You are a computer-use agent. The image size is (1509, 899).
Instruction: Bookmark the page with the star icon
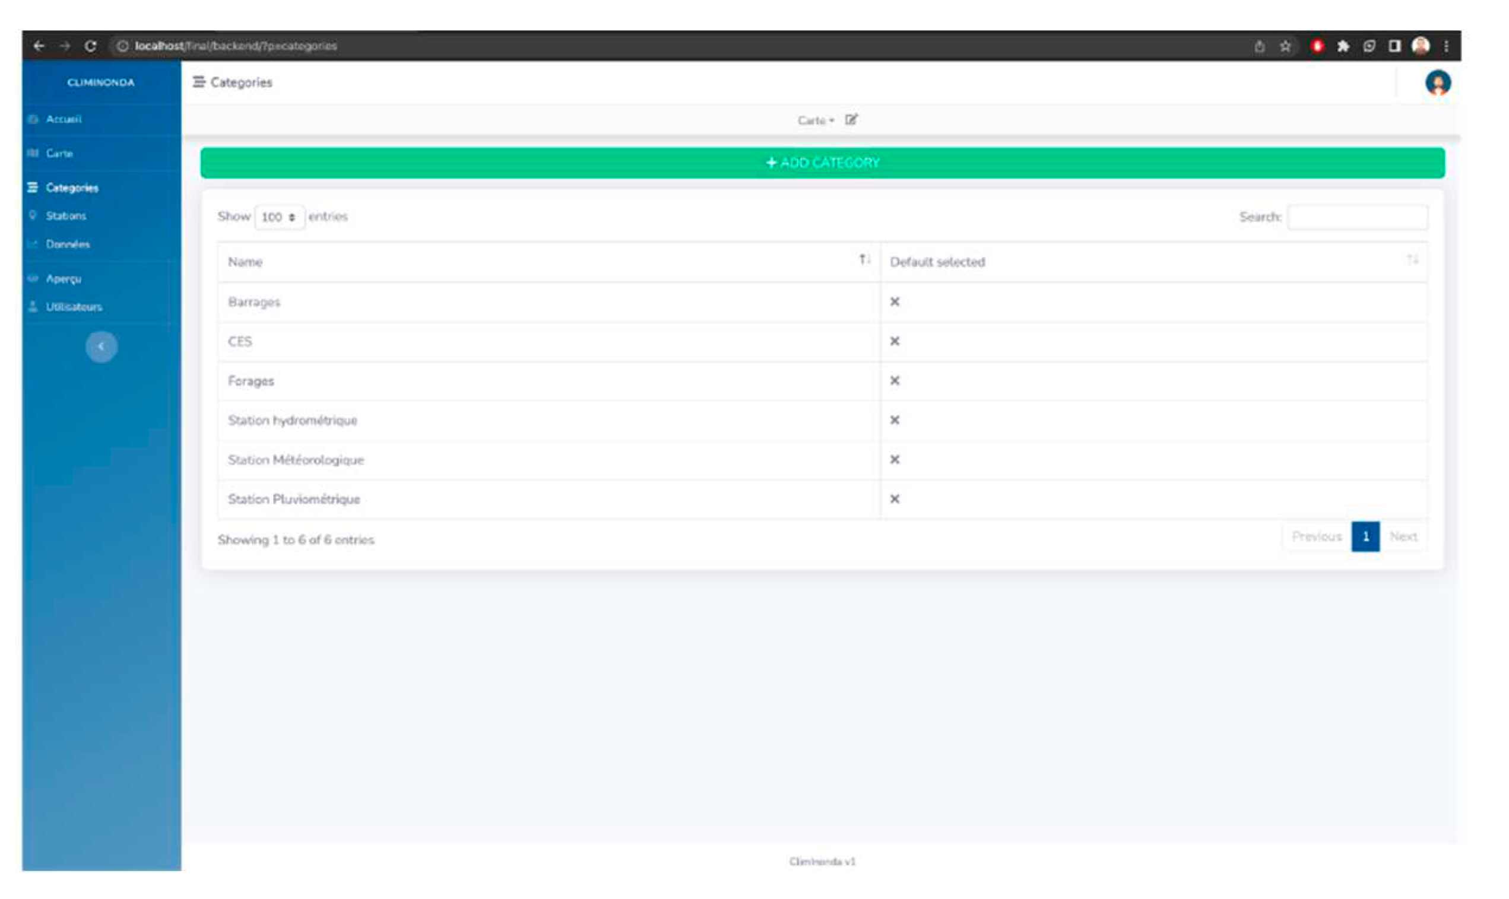coord(1285,46)
